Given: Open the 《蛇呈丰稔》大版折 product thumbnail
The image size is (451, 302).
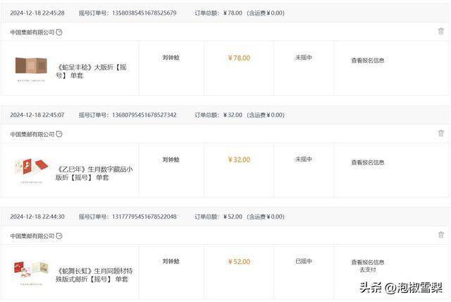Looking at the screenshot, I should click(x=31, y=69).
